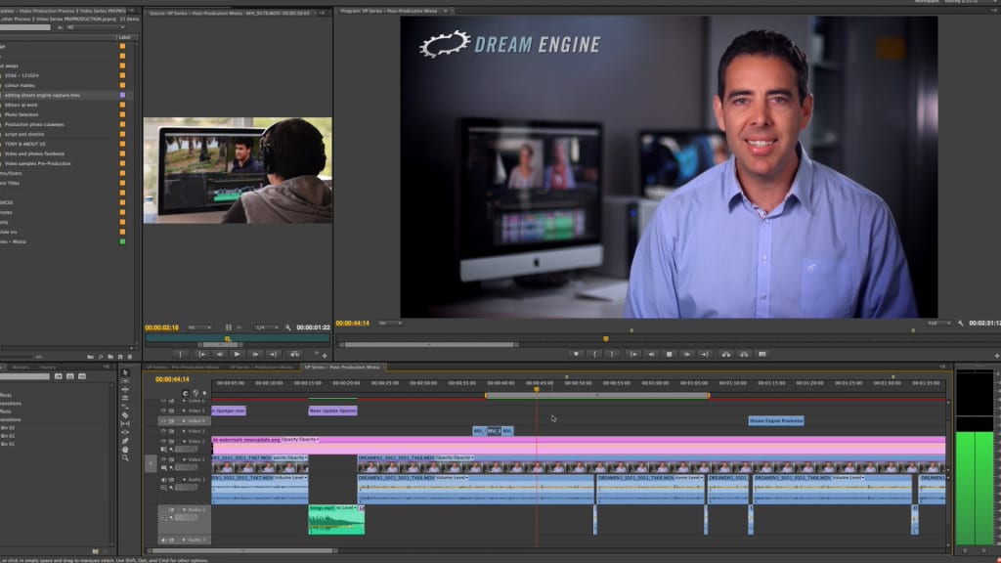Open the History panel tab
The image size is (1001, 563).
48,368
